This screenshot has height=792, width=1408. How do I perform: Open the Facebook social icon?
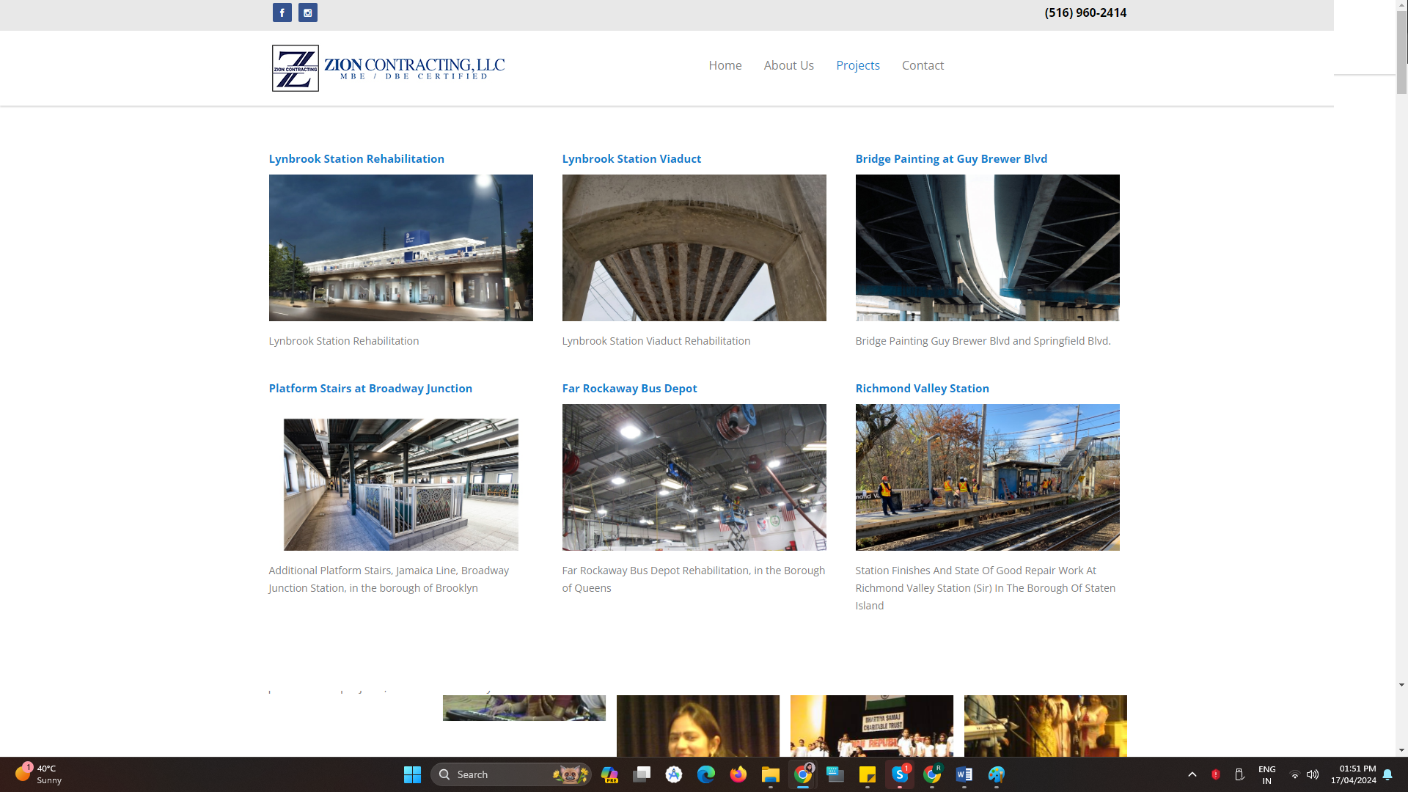282,12
